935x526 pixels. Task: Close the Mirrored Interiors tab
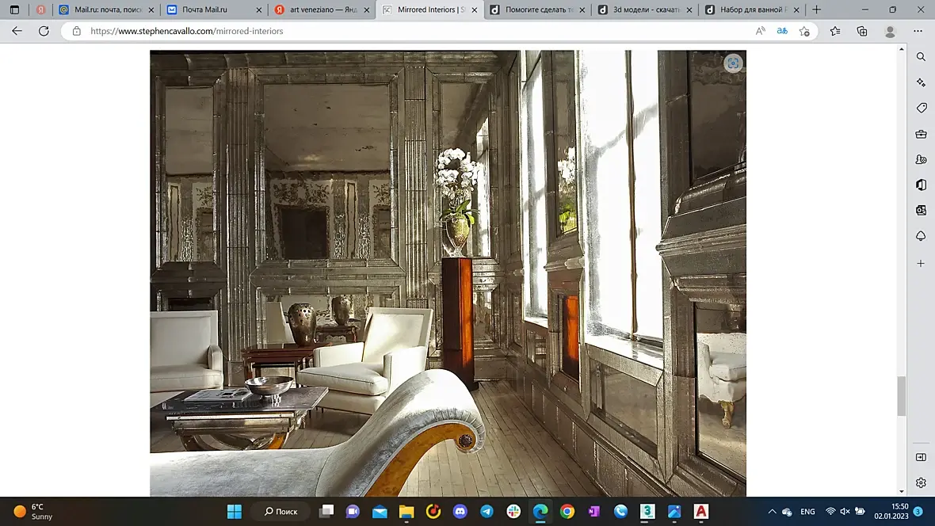pos(475,10)
